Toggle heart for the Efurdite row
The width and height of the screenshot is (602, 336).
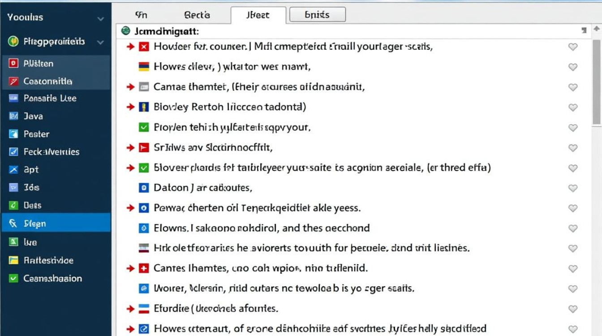572,309
